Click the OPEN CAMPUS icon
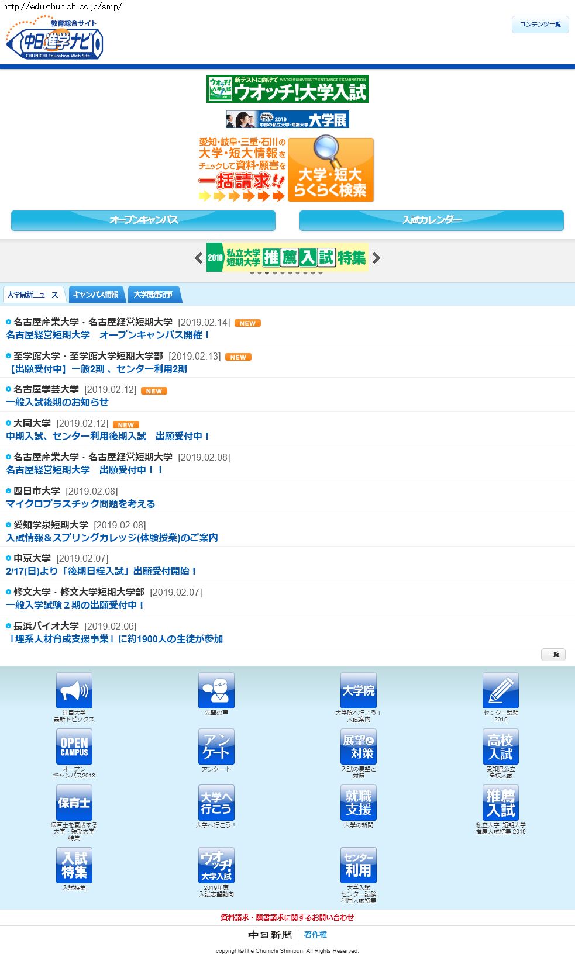The image size is (575, 954). 74,746
